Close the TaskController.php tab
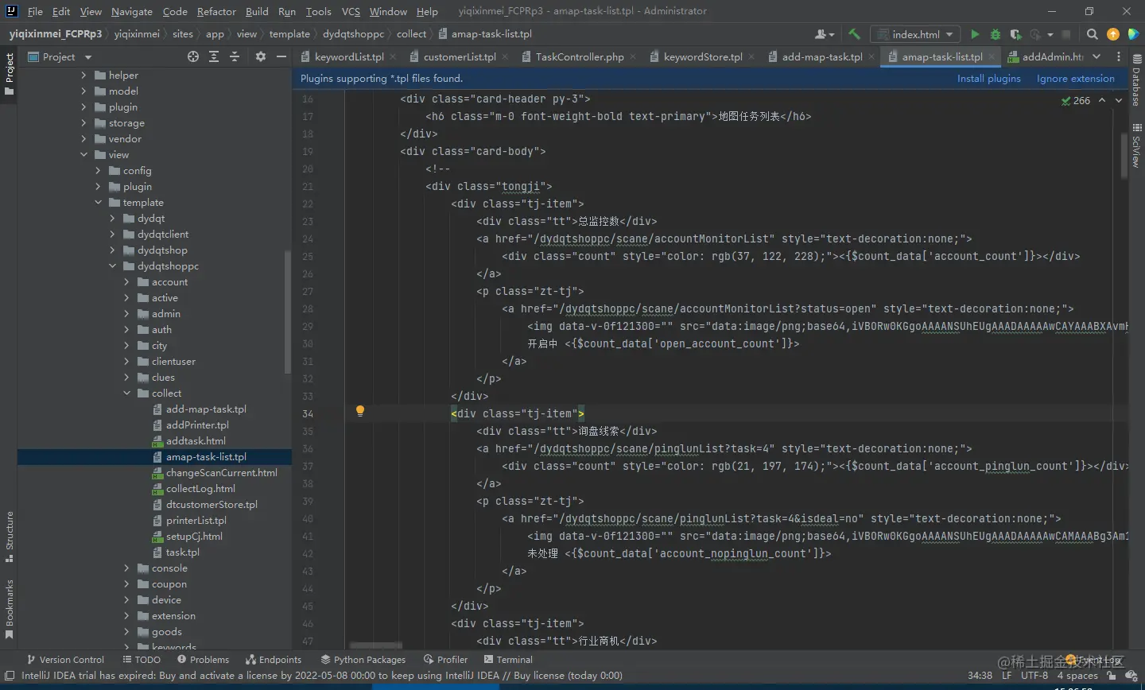 tap(633, 56)
